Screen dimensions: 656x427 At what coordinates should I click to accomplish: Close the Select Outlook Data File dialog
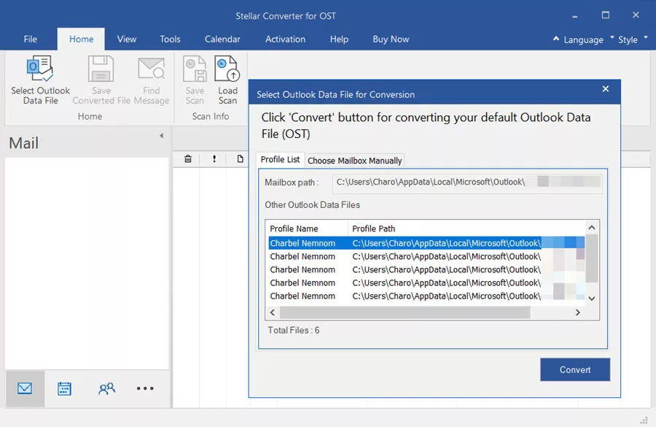(x=606, y=89)
